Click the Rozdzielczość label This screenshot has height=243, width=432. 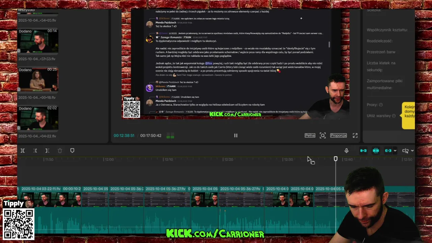(x=380, y=41)
